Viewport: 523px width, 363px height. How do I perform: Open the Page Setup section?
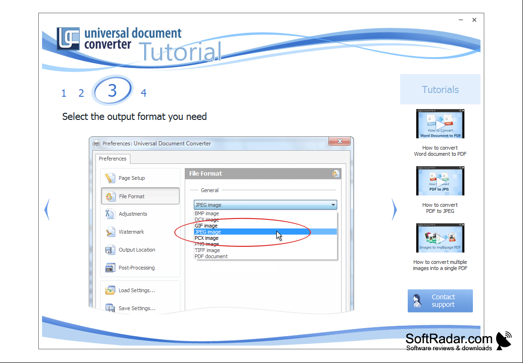140,178
